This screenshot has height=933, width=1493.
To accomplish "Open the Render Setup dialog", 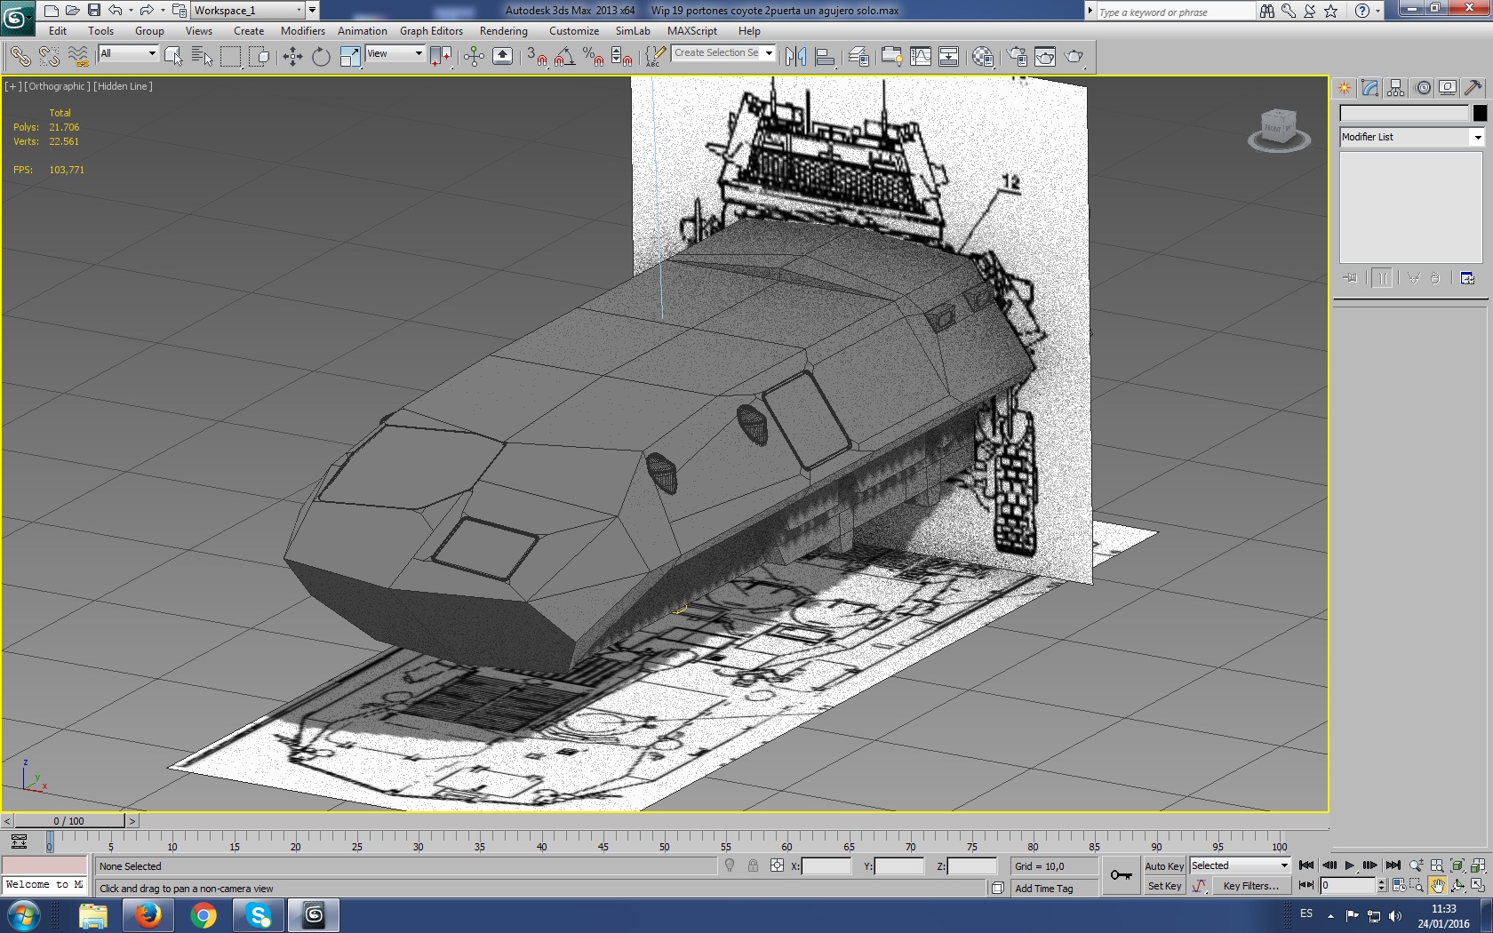I will click(x=1017, y=57).
